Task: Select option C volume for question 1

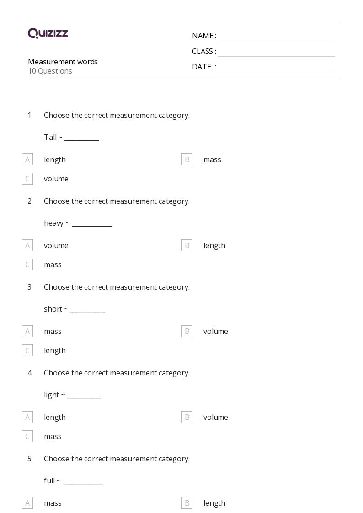Action: point(27,179)
